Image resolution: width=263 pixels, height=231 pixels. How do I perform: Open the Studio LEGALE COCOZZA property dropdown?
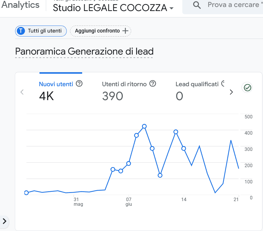[113, 8]
